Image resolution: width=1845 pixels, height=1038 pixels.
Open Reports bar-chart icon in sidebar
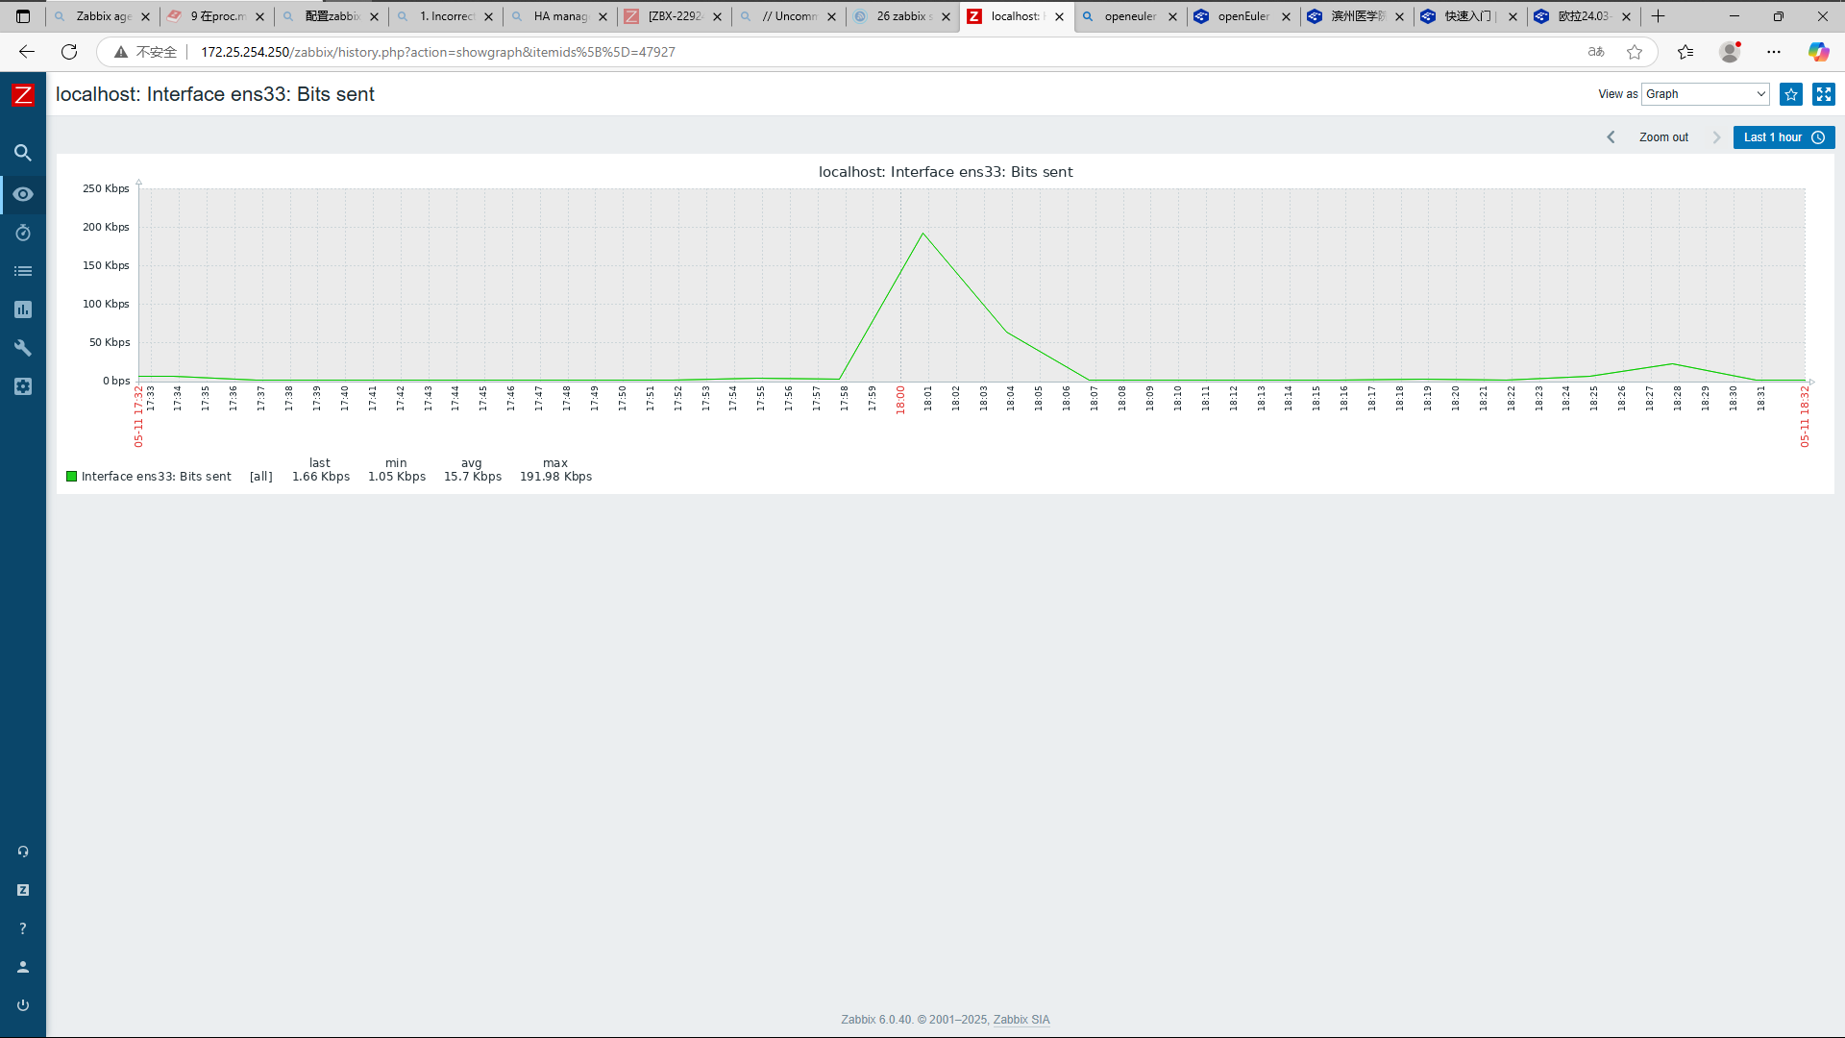pos(23,309)
